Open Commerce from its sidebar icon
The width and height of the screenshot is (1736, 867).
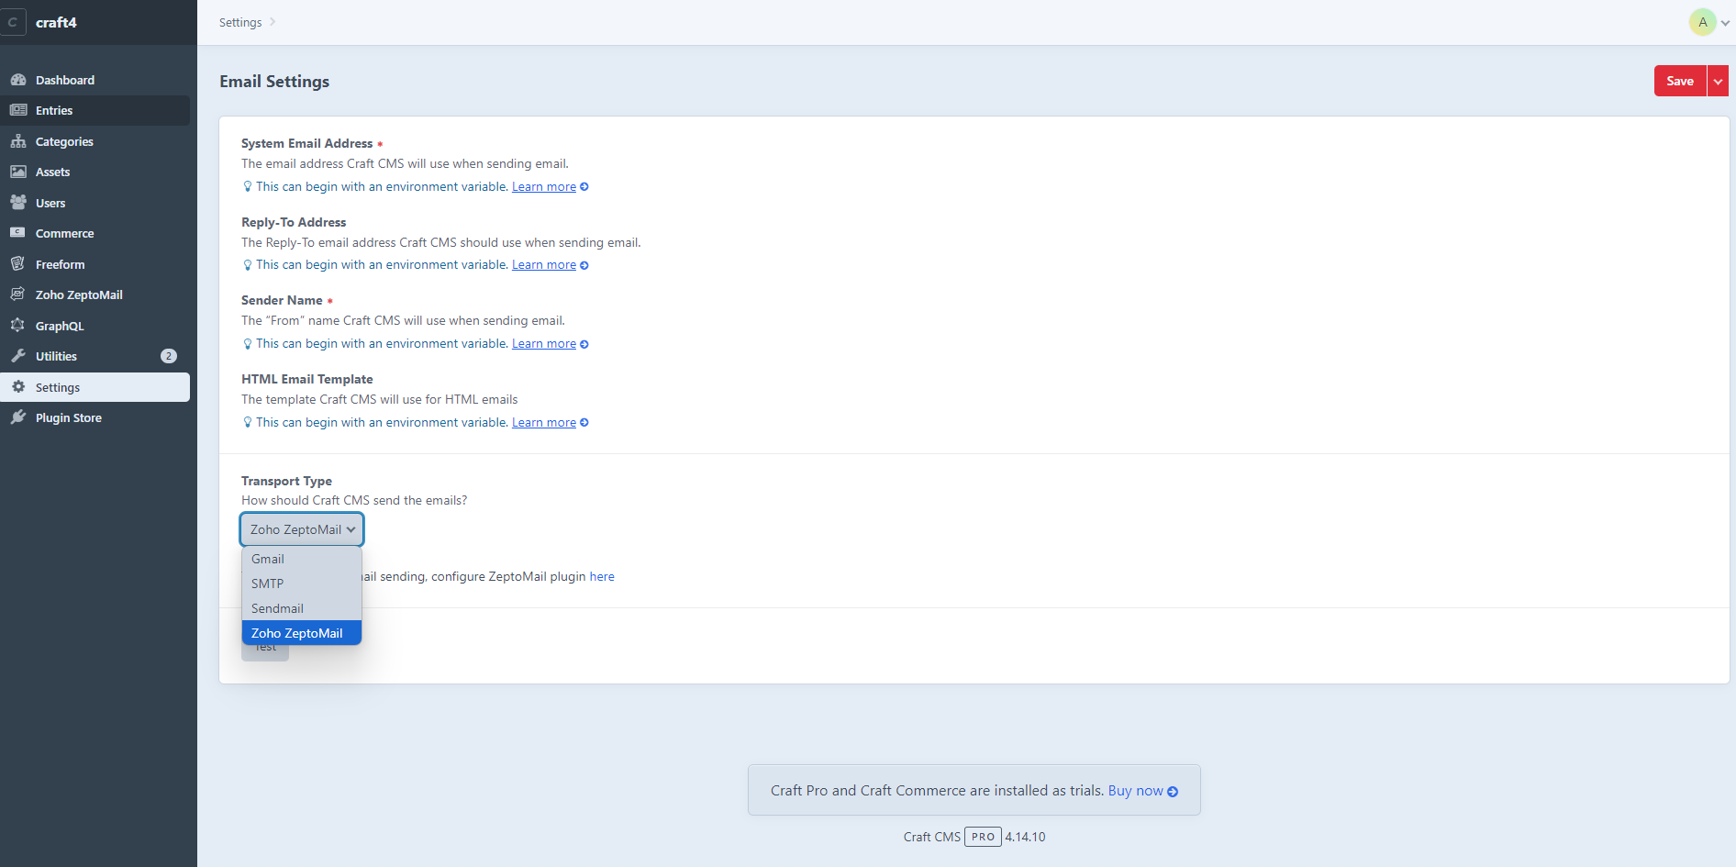18,233
